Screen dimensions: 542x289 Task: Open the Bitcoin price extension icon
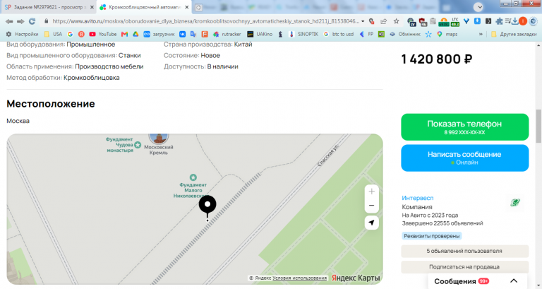click(443, 22)
